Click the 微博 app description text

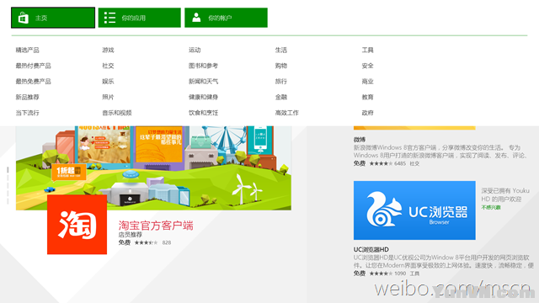pos(440,151)
